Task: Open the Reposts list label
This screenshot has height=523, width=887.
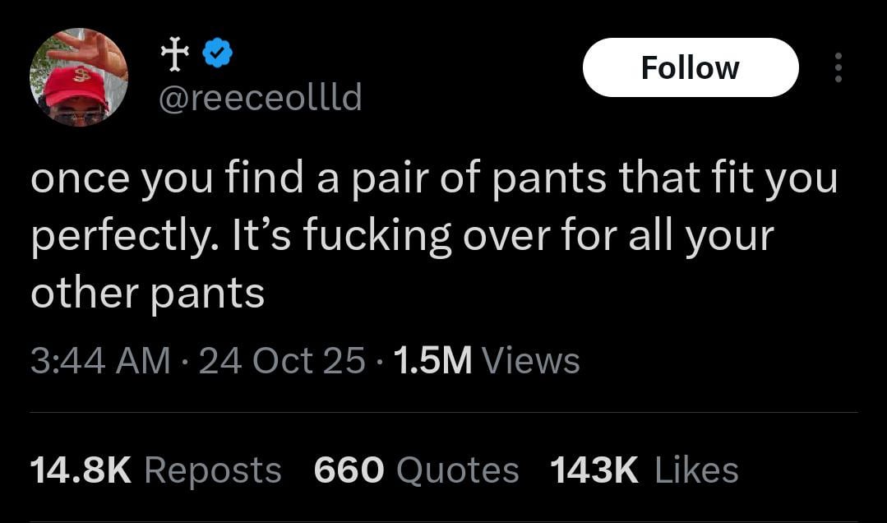Action: tap(213, 470)
